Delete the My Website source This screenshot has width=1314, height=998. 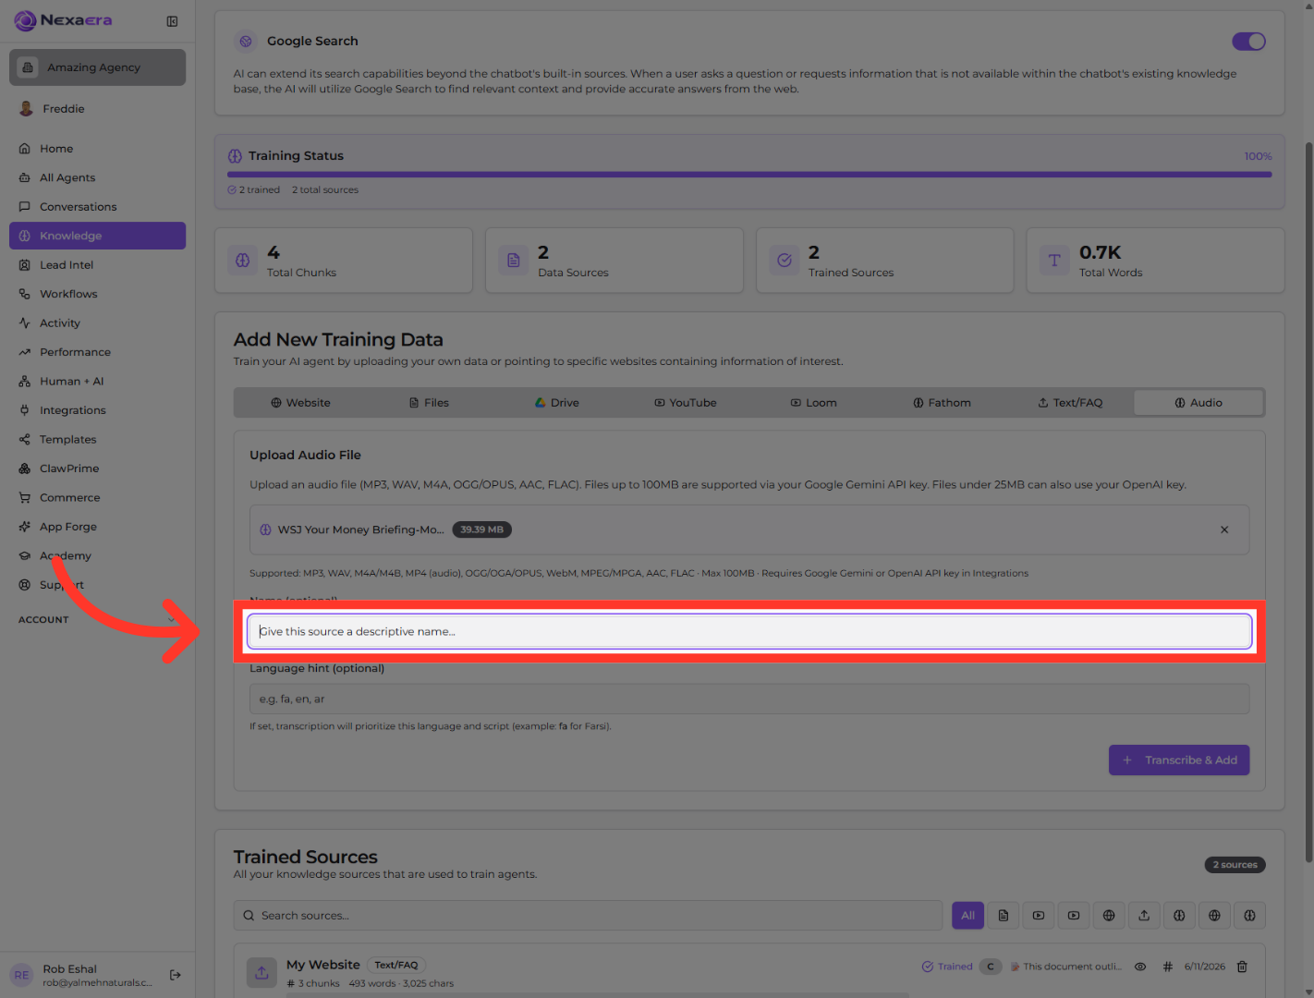pyautogui.click(x=1242, y=967)
